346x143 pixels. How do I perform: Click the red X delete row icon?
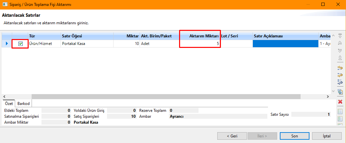340,102
